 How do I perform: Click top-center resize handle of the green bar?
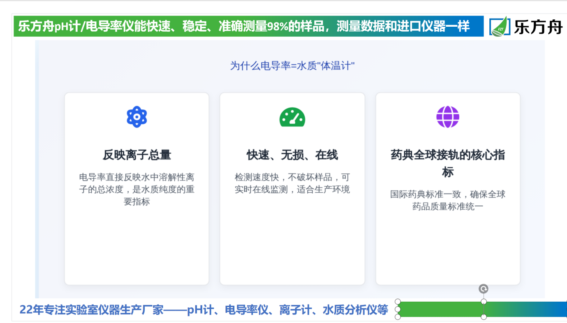tap(484, 302)
